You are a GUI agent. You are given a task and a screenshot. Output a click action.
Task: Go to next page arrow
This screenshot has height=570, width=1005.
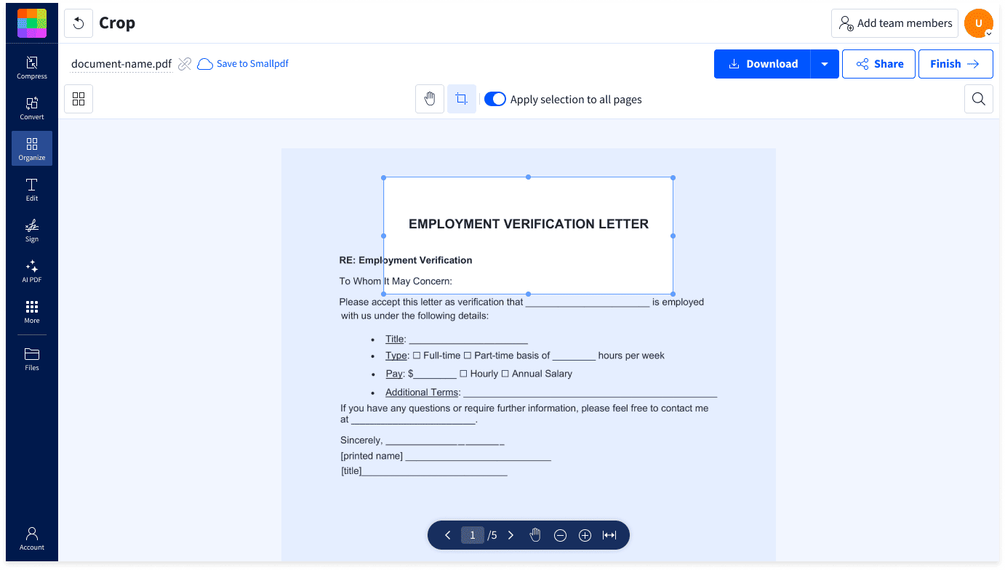(x=510, y=535)
